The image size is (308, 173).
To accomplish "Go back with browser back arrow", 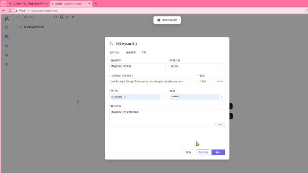I will 4,11.
